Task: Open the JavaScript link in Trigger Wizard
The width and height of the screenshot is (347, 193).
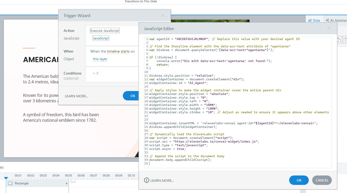Action: pyautogui.click(x=101, y=38)
